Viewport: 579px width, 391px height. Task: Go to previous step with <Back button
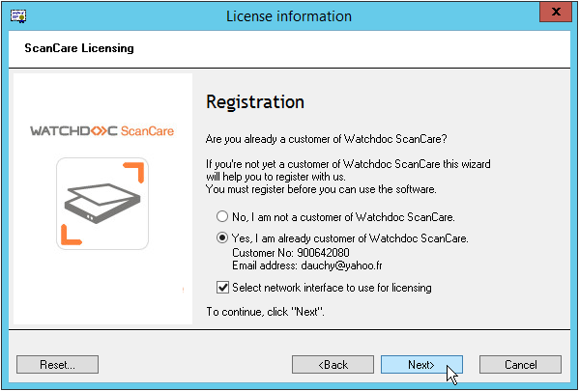click(x=333, y=364)
